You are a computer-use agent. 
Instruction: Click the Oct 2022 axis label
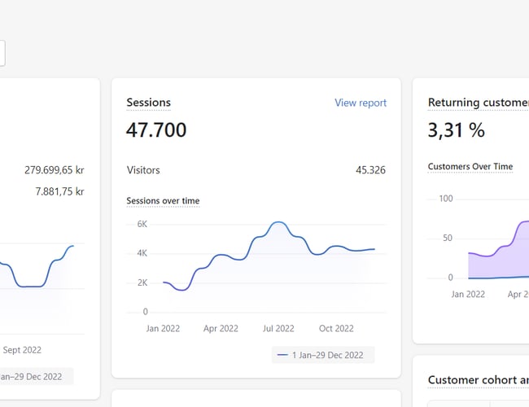336,328
